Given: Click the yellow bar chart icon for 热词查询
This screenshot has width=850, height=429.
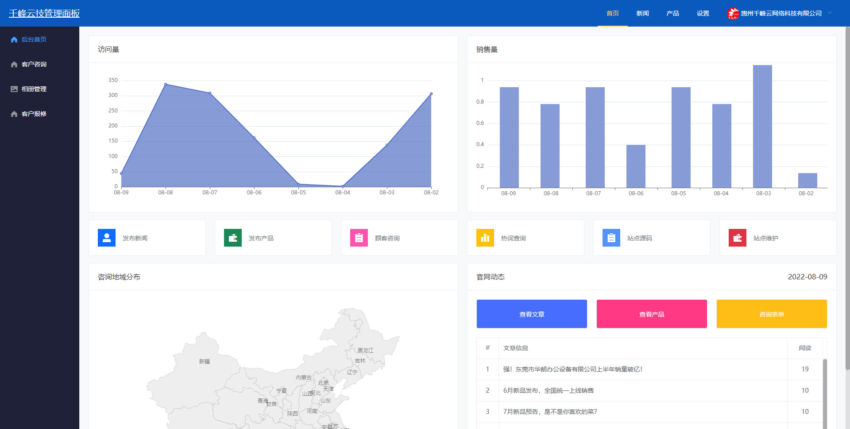Looking at the screenshot, I should click(x=485, y=238).
